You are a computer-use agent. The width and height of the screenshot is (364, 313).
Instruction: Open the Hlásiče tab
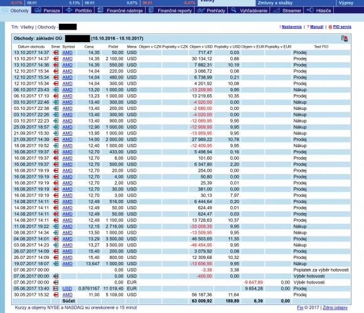(319, 11)
